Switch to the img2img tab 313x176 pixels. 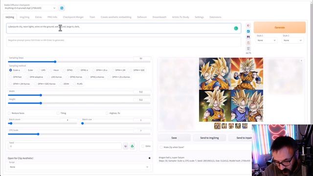click(24, 17)
